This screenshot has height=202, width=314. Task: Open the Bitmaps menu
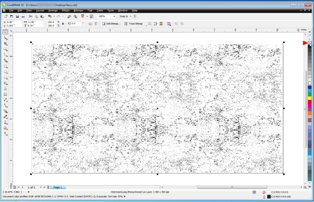[x=78, y=10]
